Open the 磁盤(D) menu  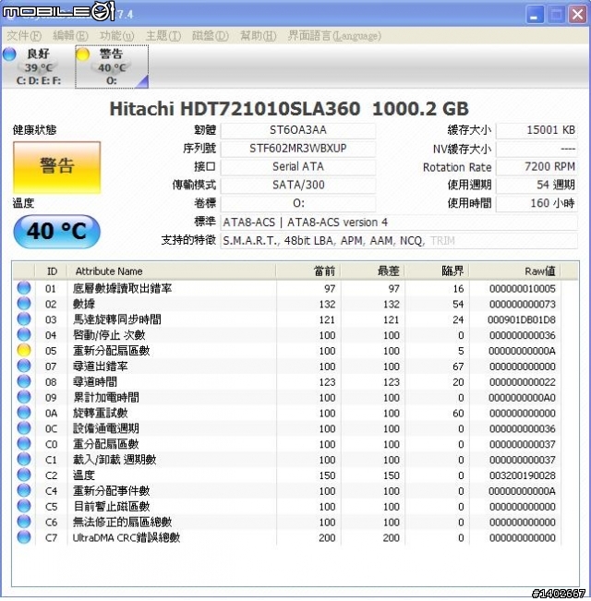tap(211, 36)
